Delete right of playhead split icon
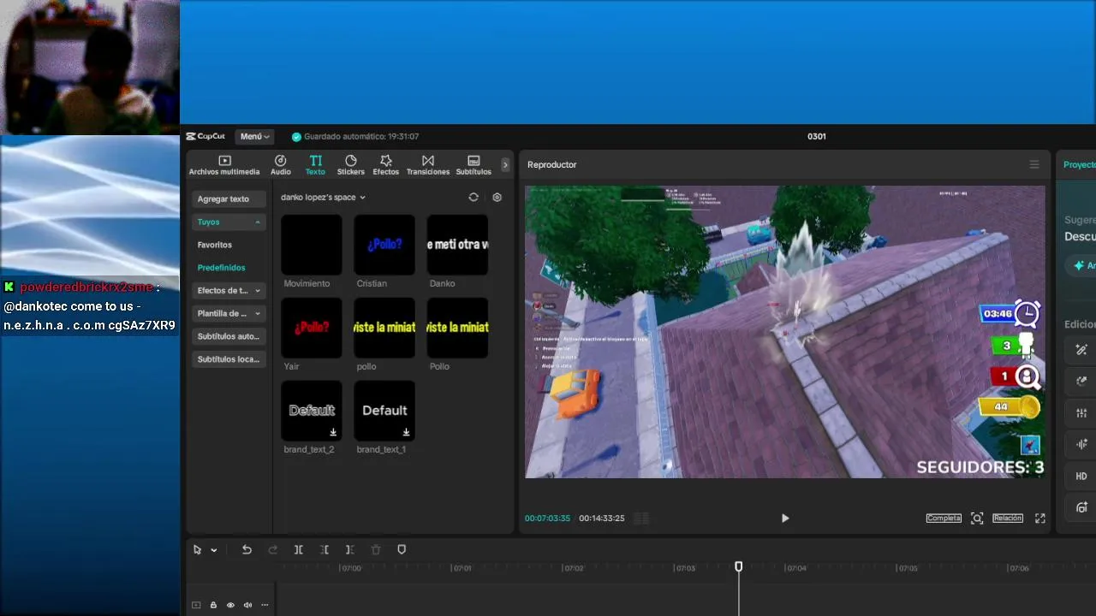 (x=349, y=549)
